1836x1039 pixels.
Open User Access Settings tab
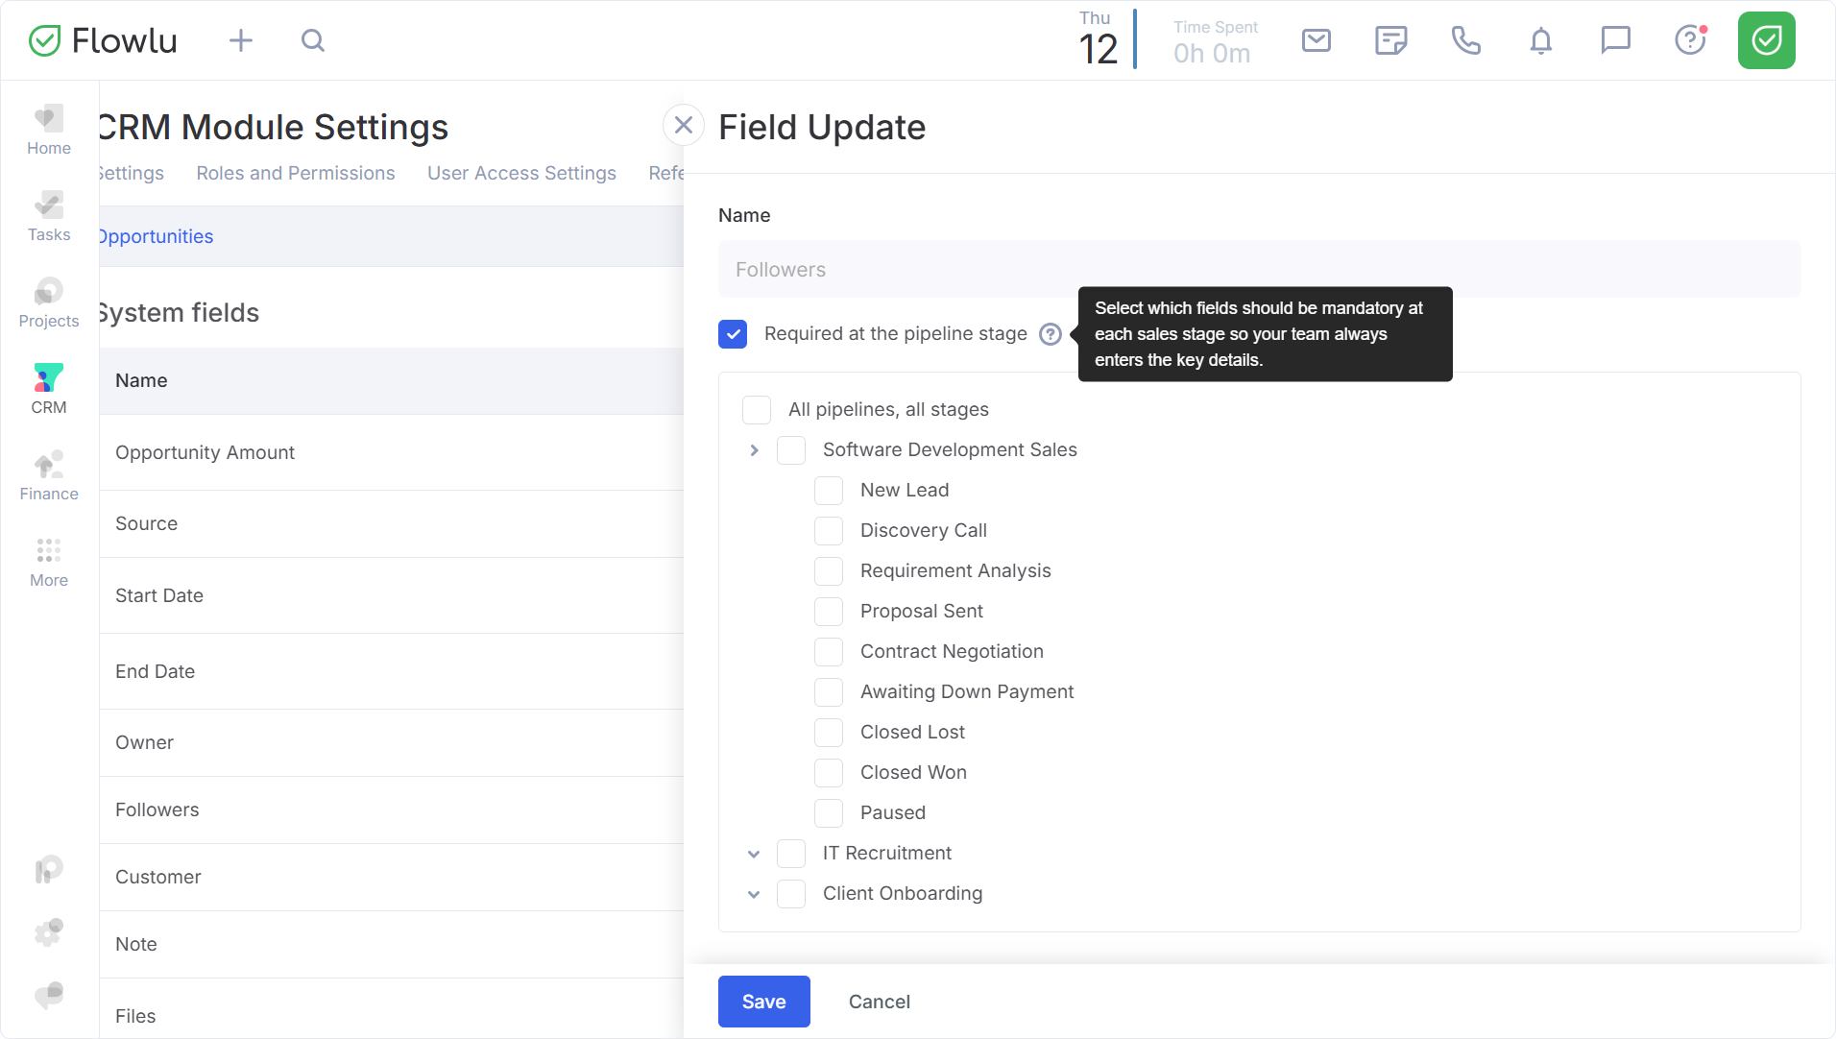click(521, 173)
